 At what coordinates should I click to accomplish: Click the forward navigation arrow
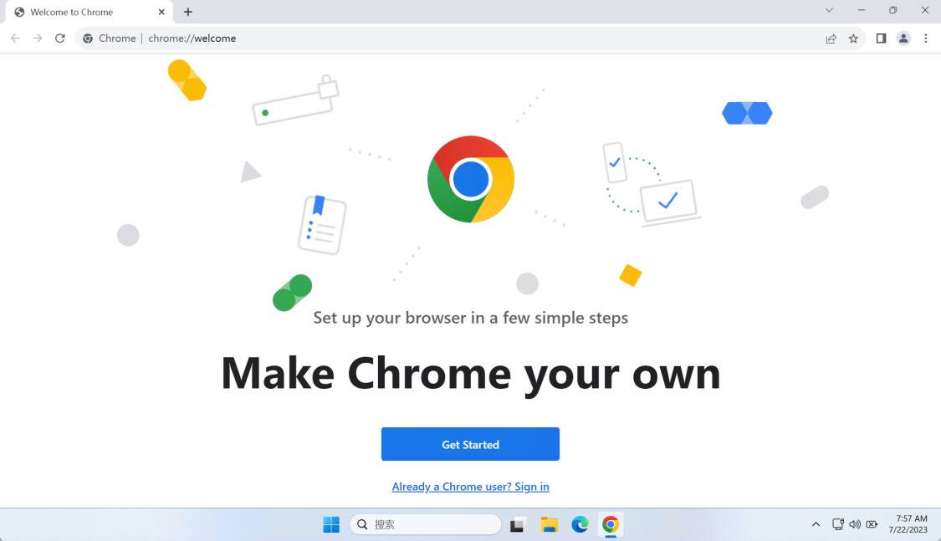[x=38, y=38]
